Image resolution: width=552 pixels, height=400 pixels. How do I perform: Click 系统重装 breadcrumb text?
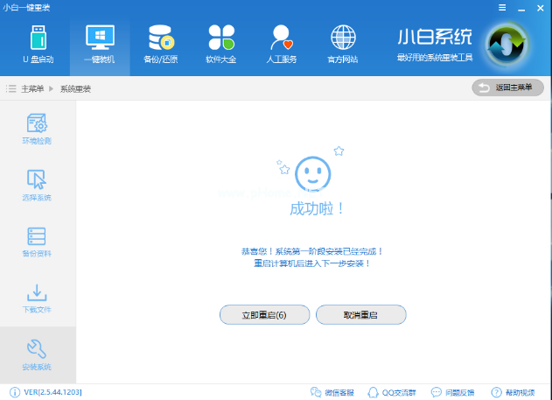pos(75,88)
